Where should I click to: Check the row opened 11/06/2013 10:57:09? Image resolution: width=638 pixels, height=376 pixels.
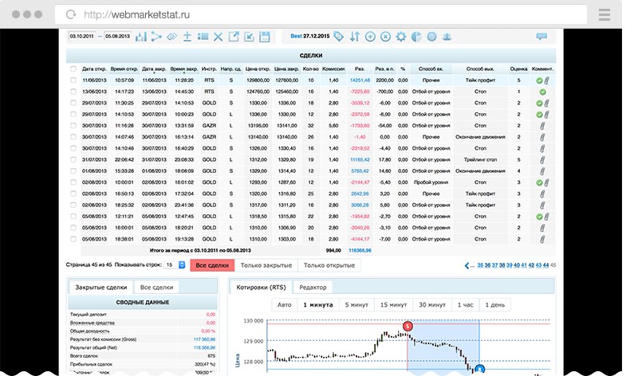[73, 80]
